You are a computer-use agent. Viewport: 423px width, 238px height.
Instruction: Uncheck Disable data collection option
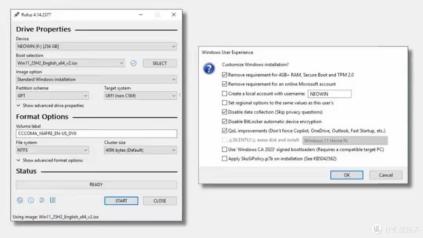pyautogui.click(x=224, y=112)
